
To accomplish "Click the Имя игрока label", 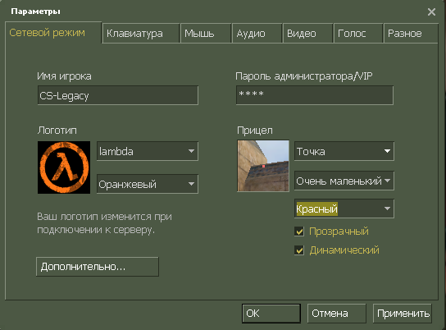I will [64, 76].
